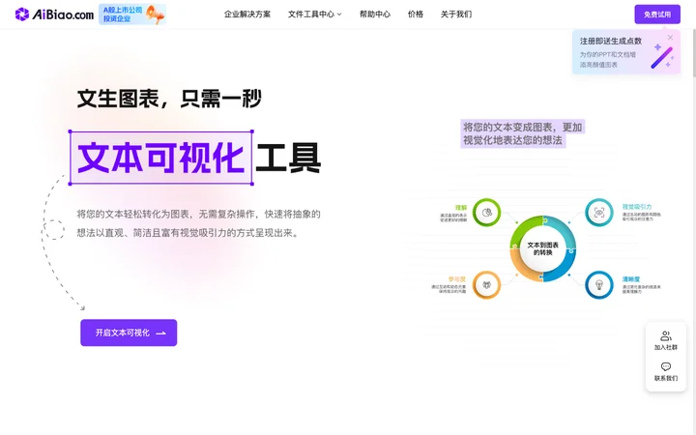Open the A股上市公司投资企业 banner
Viewport: 696px width, 435px height.
point(132,14)
